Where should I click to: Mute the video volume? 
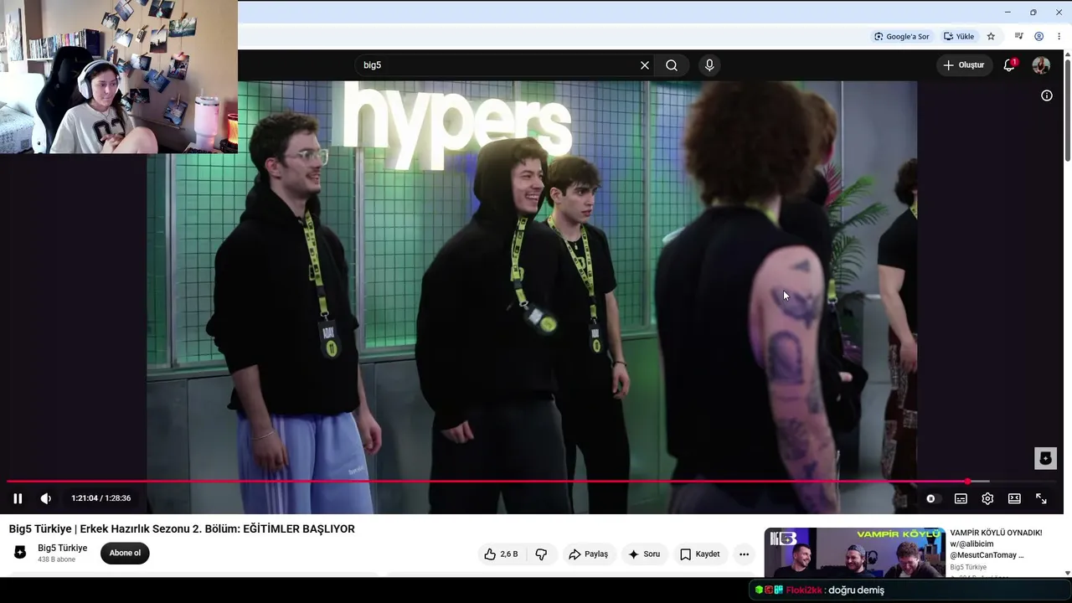46,498
